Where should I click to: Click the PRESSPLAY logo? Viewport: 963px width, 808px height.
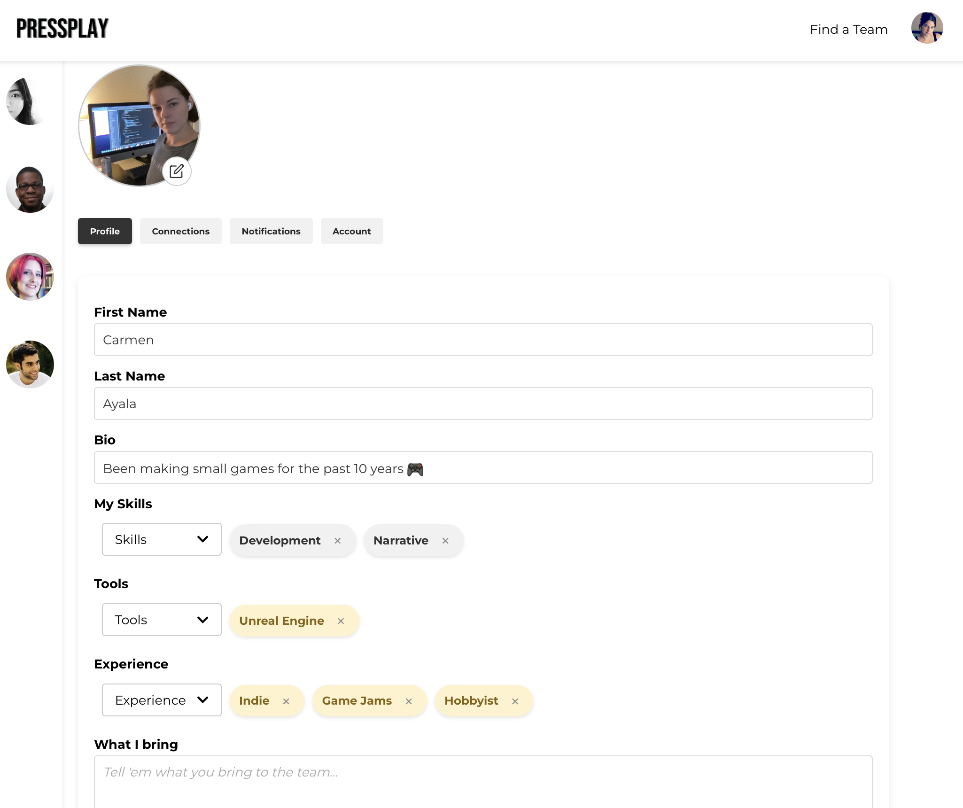(x=62, y=27)
